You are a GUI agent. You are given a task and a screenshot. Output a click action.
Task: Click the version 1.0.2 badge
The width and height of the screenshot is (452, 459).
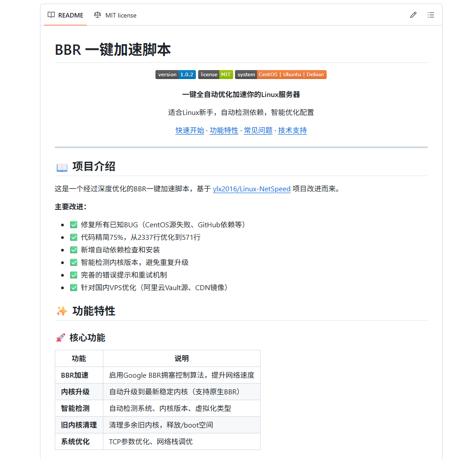pyautogui.click(x=176, y=75)
